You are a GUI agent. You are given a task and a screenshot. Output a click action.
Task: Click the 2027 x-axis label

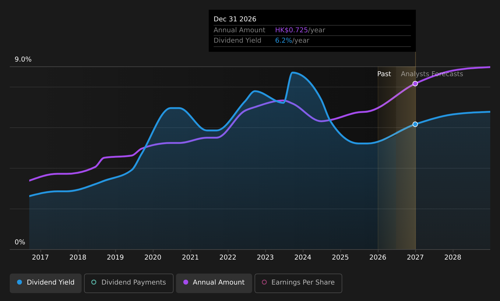(415, 257)
